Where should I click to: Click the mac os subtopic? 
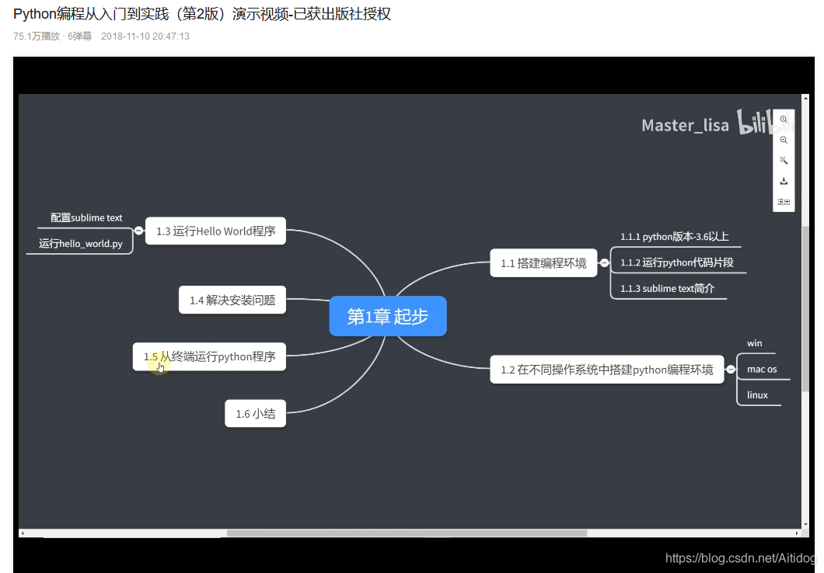tap(762, 369)
